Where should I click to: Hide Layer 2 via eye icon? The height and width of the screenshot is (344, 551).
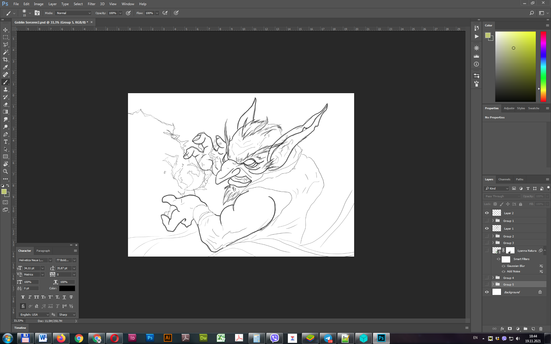pos(487,213)
